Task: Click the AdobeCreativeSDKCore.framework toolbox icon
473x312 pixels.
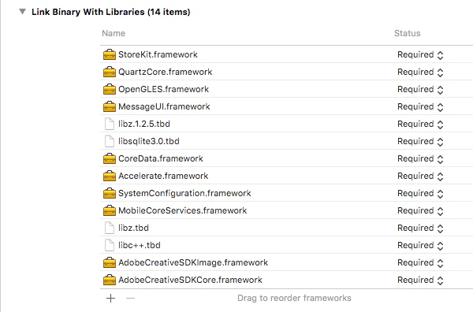Action: [110, 280]
